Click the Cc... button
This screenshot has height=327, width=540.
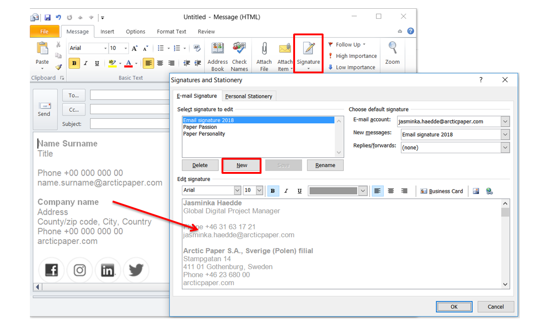pyautogui.click(x=74, y=110)
